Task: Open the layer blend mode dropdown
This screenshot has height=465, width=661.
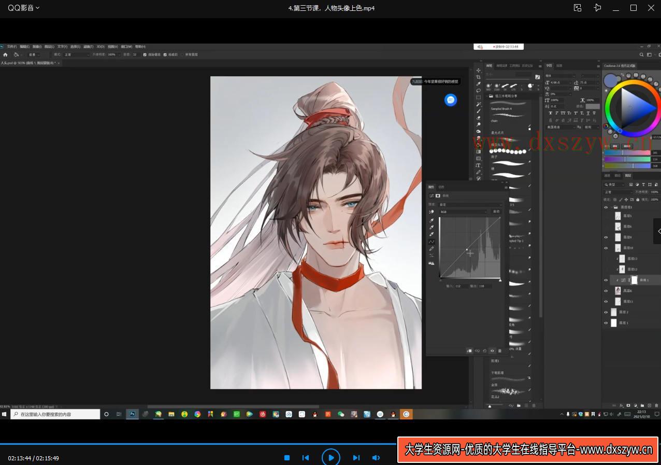Action: (619, 192)
